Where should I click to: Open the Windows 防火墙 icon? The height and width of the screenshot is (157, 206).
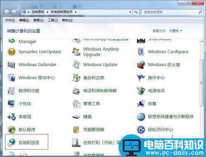tap(141, 65)
